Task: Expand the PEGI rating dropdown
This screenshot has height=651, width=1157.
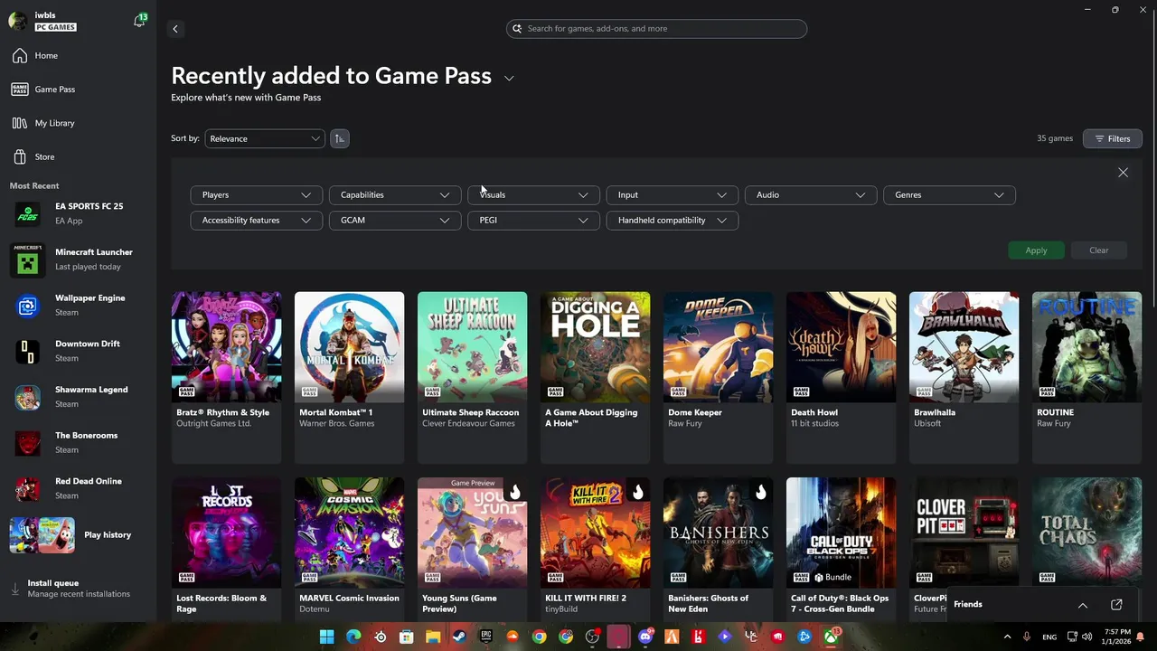Action: click(533, 221)
